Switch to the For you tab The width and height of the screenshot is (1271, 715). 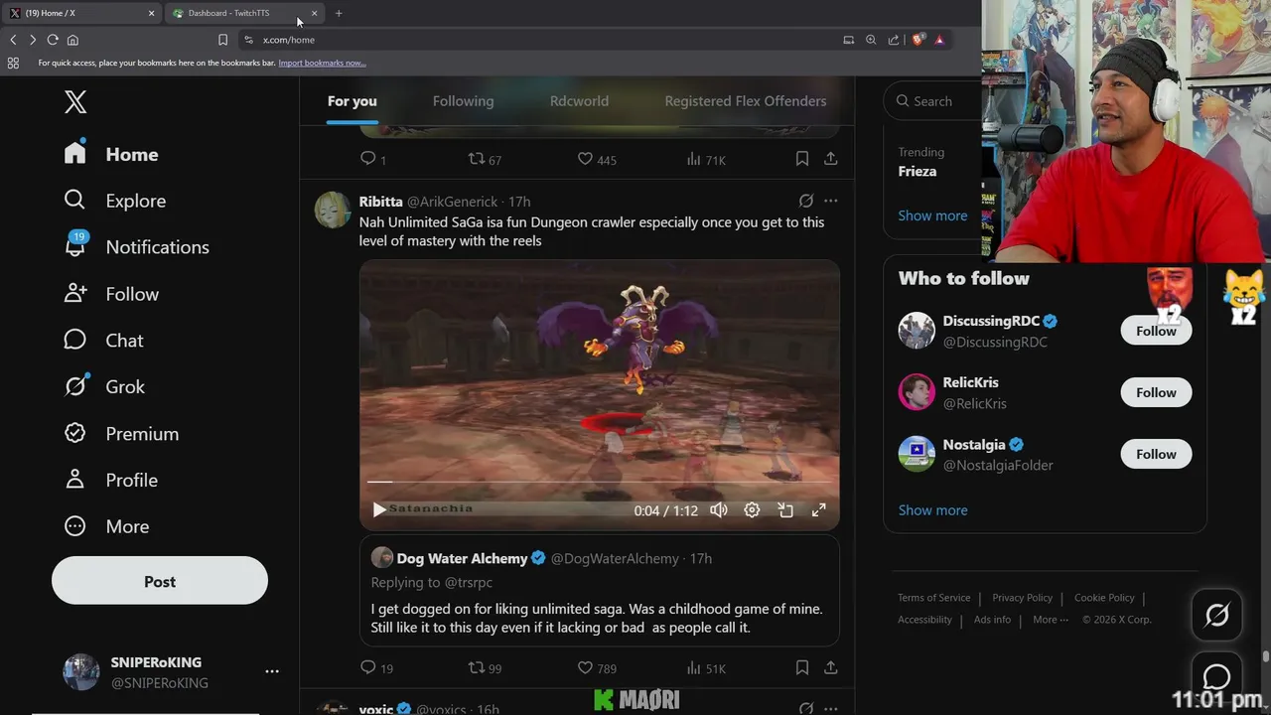[353, 101]
